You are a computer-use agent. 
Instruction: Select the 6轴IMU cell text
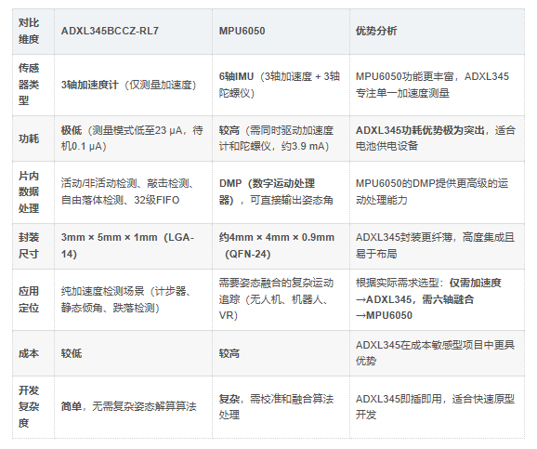point(279,85)
